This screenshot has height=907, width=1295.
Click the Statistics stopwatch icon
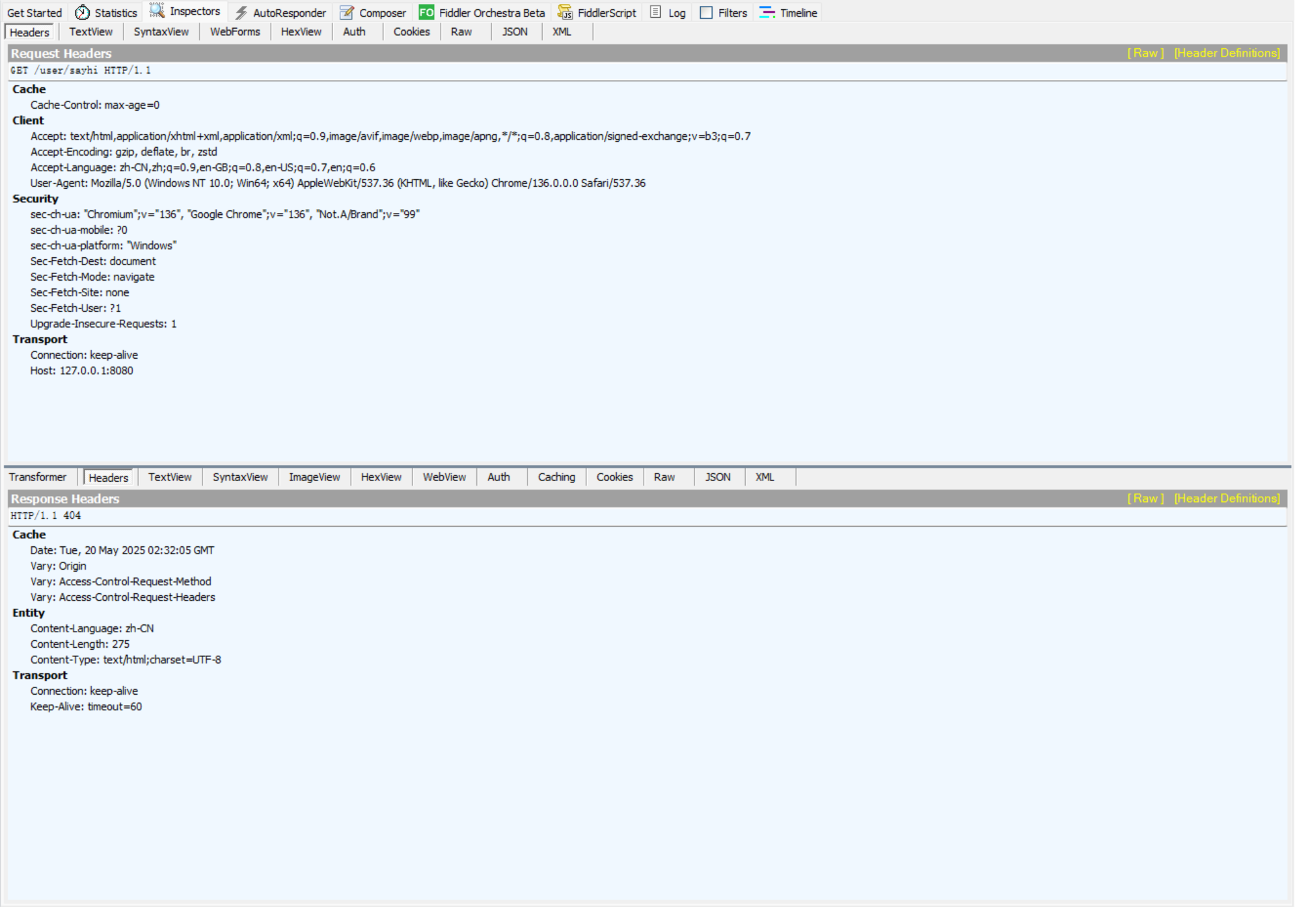click(83, 12)
